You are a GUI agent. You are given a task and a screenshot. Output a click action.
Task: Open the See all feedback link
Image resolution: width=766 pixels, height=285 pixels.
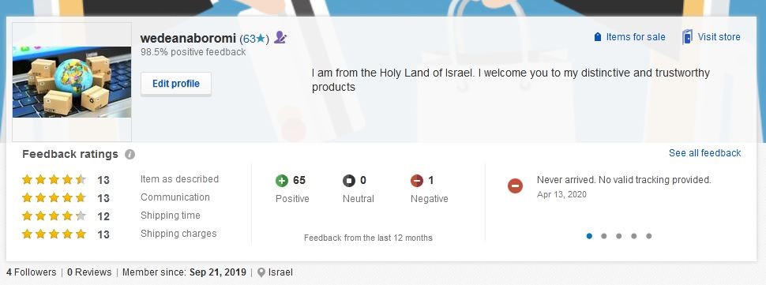click(x=705, y=153)
